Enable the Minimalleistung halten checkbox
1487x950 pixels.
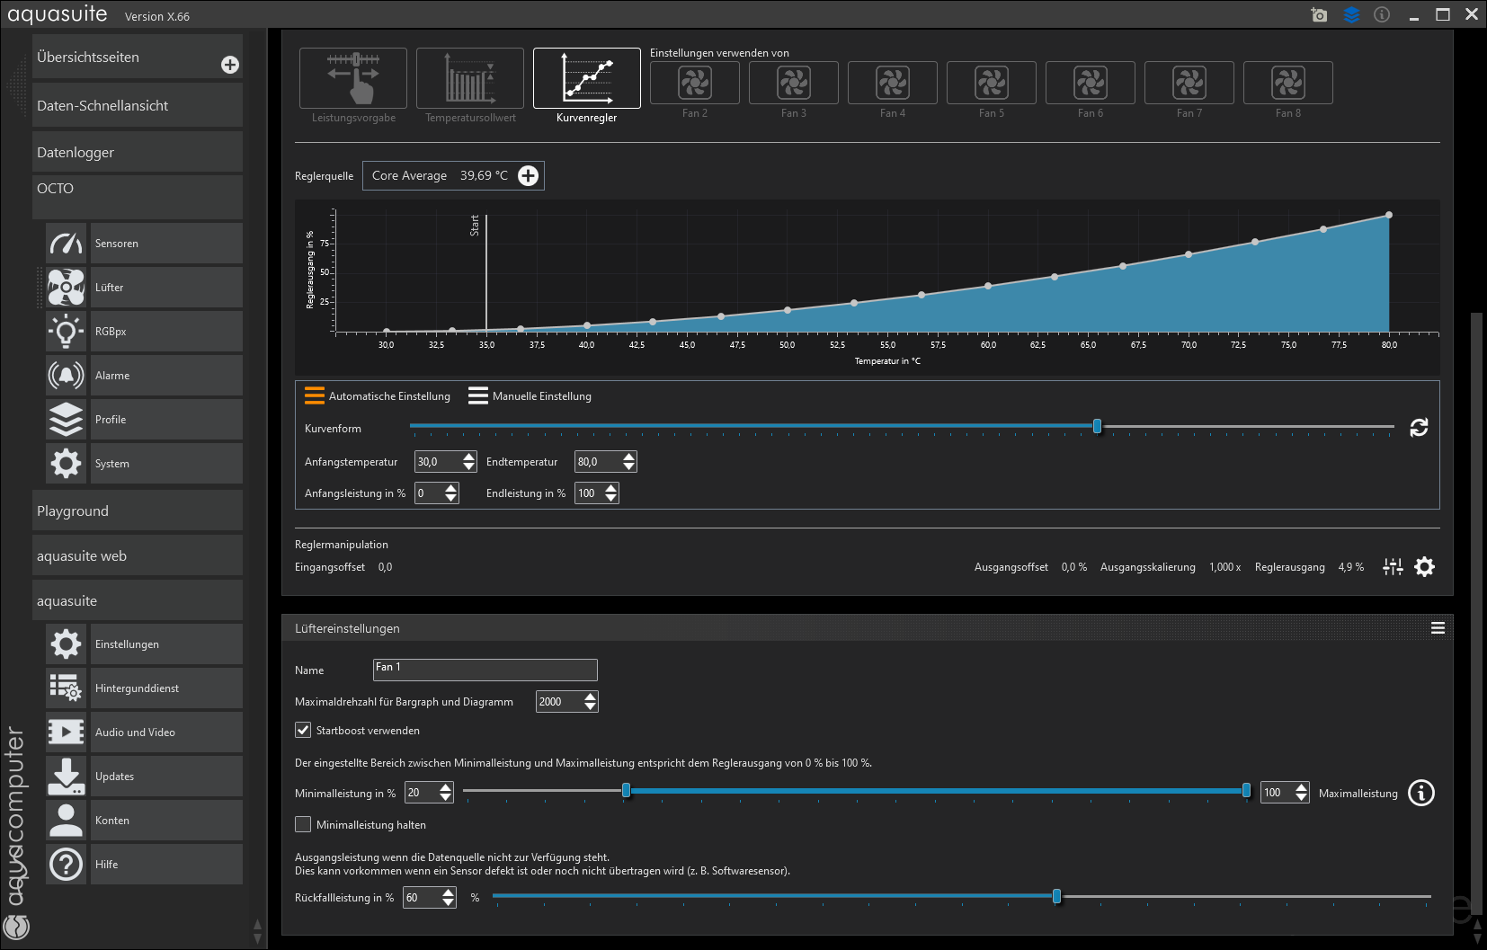[x=304, y=825]
